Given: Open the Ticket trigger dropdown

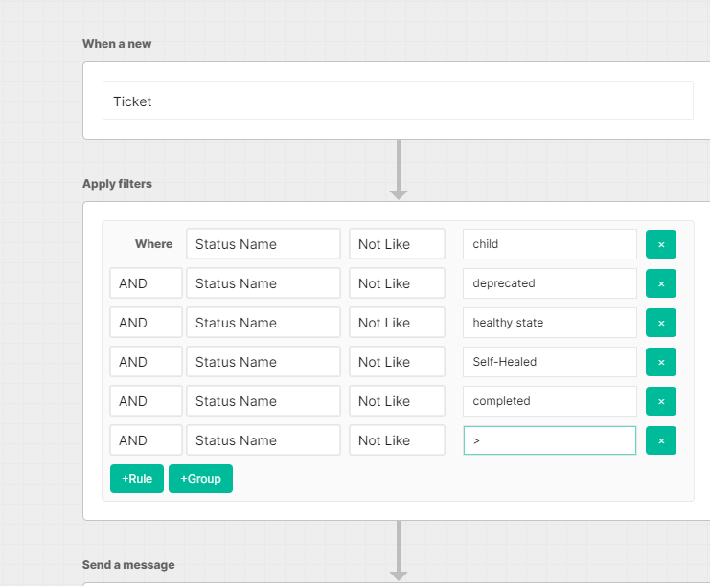Looking at the screenshot, I should (398, 101).
